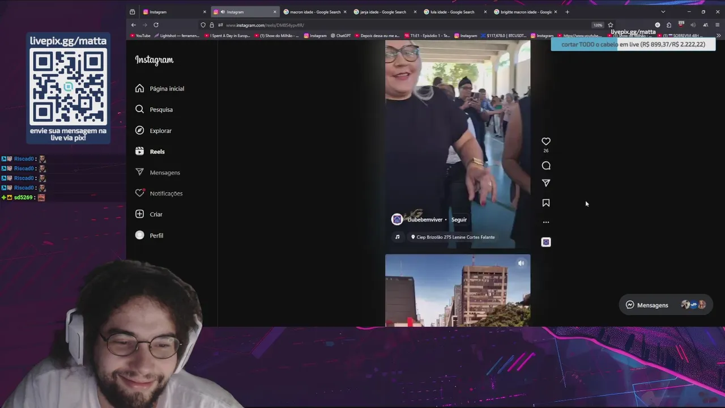Open 'I Spent A Day in Europ...' bookmark
Image resolution: width=725 pixels, height=408 pixels.
227,36
